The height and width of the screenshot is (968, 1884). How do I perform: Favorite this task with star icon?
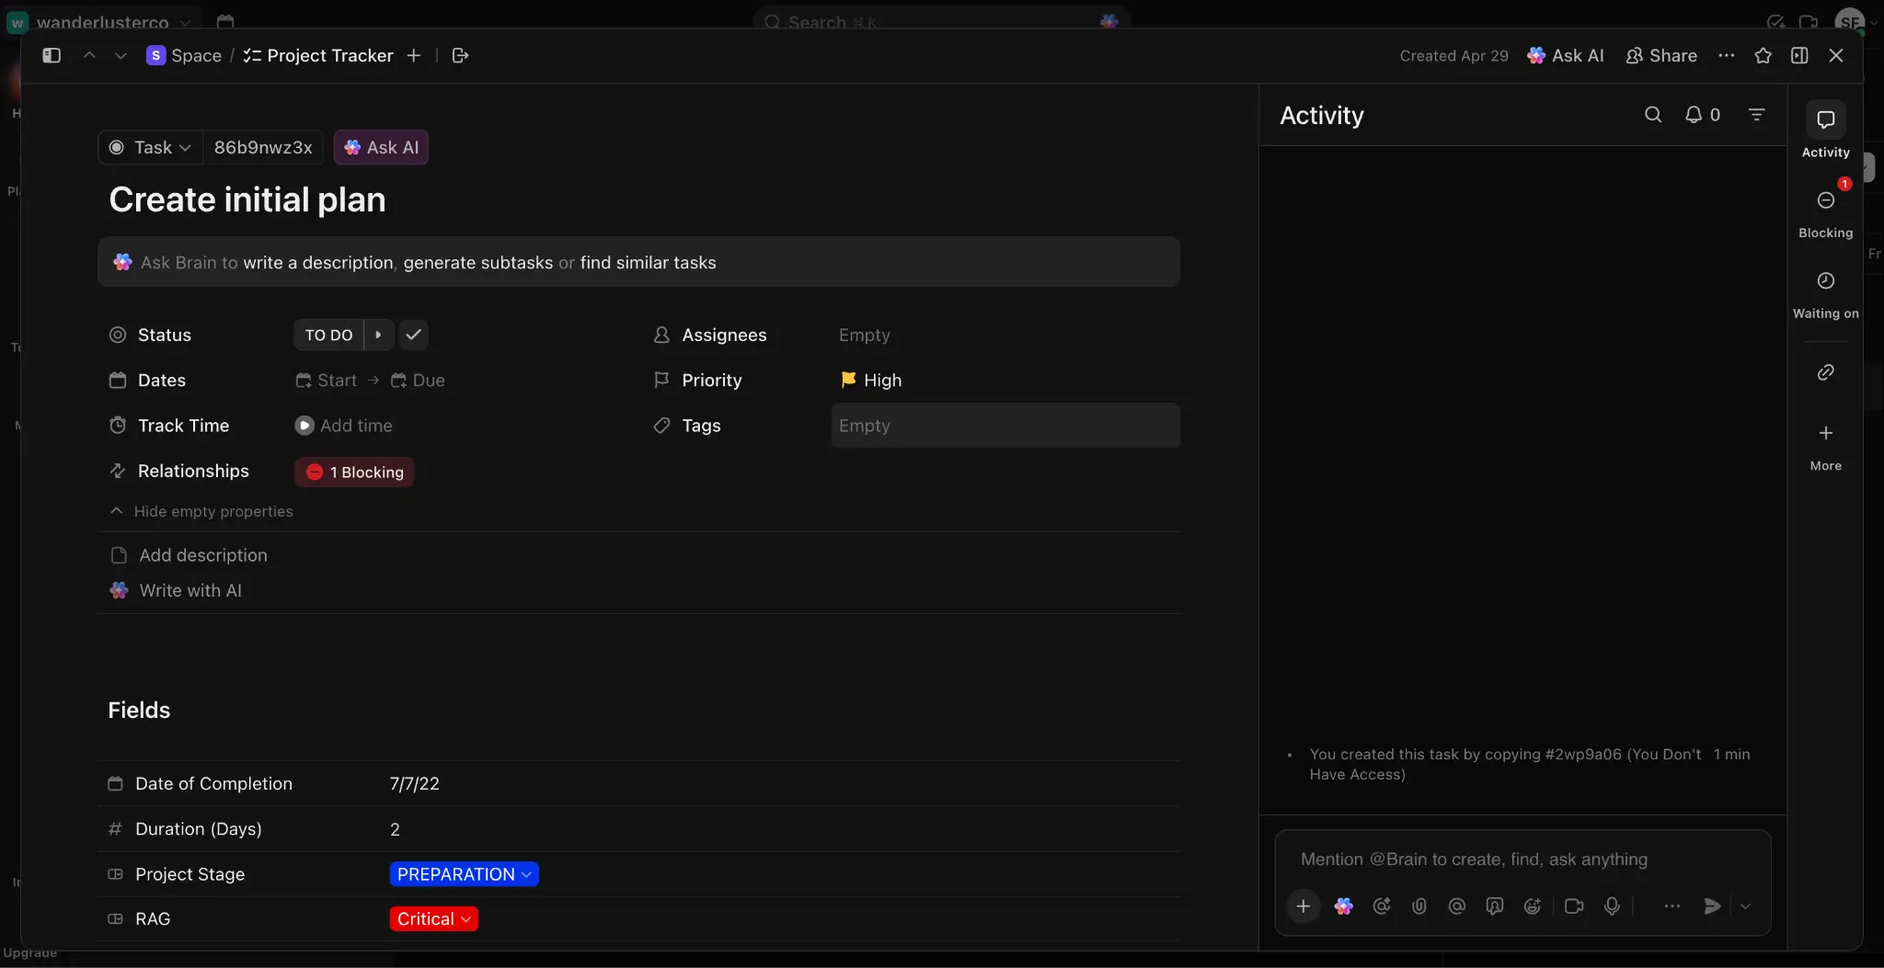tap(1763, 55)
